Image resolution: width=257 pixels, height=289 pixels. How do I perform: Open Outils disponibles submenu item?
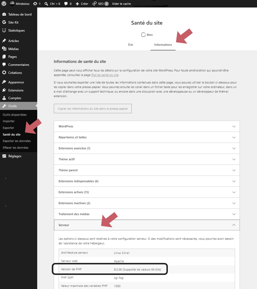coord(15,115)
